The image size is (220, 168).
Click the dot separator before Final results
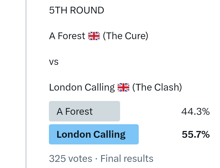pos(96,159)
